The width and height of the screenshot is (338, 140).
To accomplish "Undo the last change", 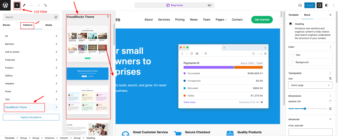I will pos(31,5).
